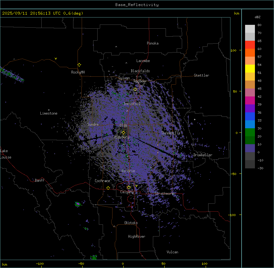This screenshot has width=274, height=268.
Task: Click the Olds town label
Action: (123, 125)
